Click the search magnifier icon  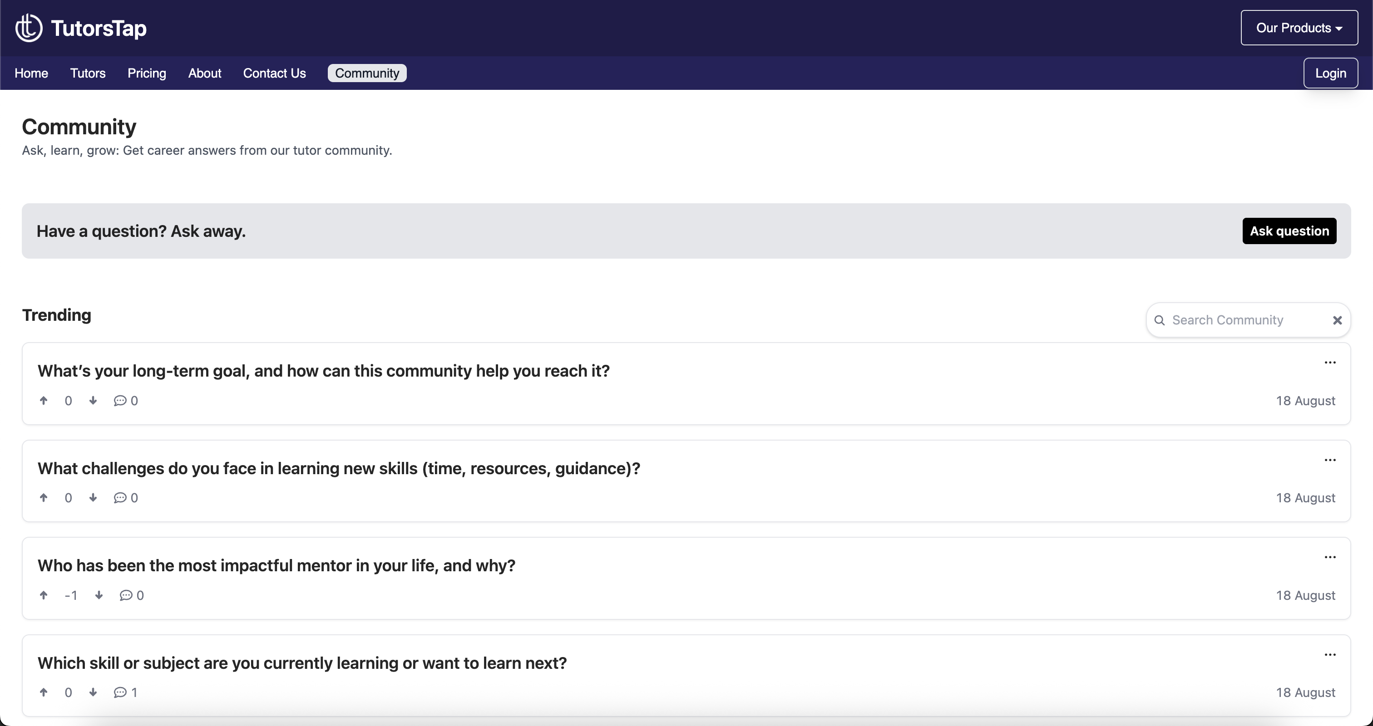click(1159, 320)
